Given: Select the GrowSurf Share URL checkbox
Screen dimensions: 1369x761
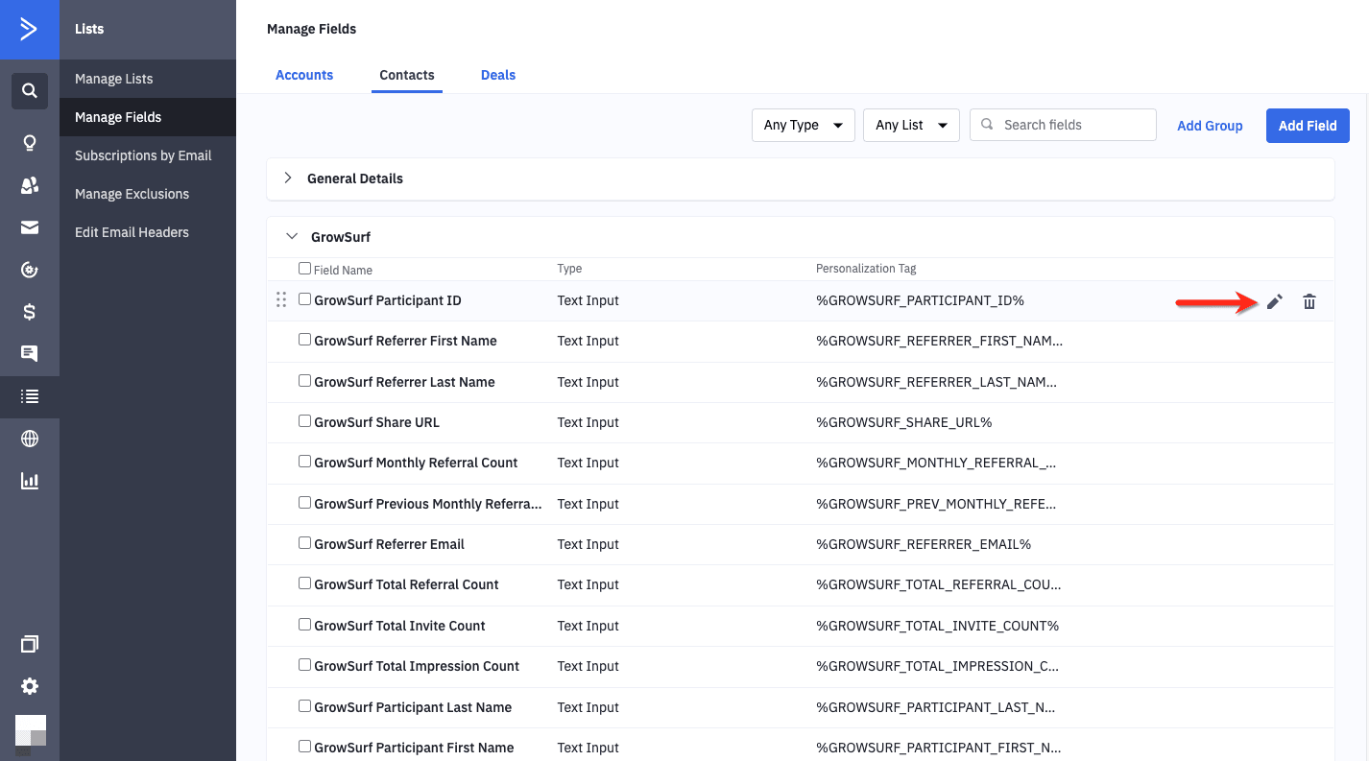Looking at the screenshot, I should tap(304, 420).
